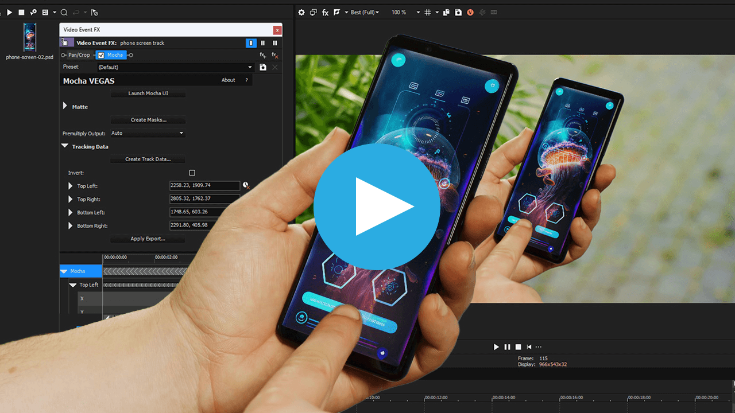Copy preview snapshot to clipboard

click(x=446, y=12)
